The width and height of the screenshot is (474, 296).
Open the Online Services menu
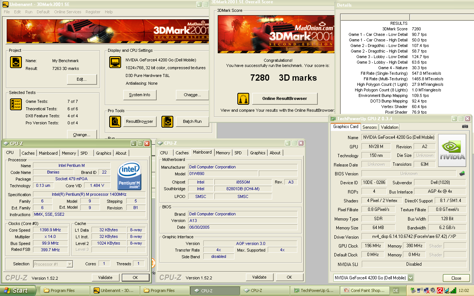click(x=67, y=12)
